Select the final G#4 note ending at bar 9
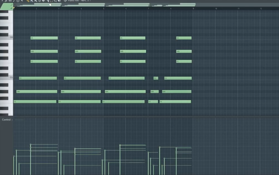Screen dimensions: 279x175 tap(177, 91)
